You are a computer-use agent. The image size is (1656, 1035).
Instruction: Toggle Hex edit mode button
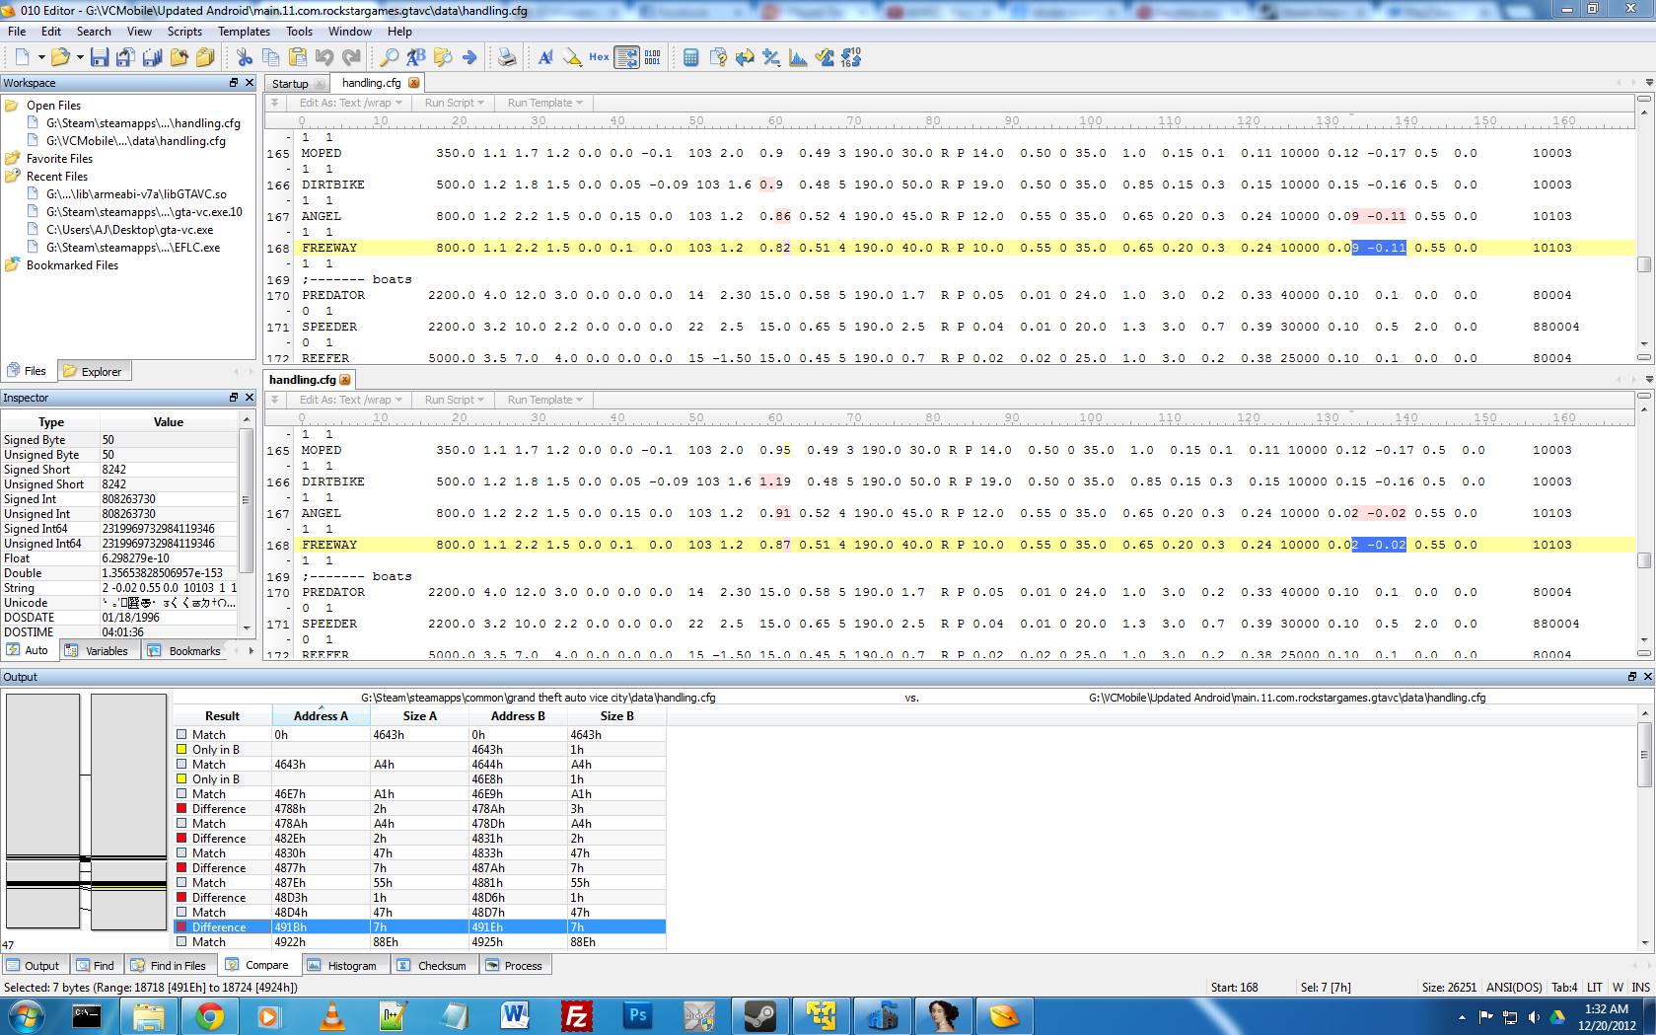[599, 57]
